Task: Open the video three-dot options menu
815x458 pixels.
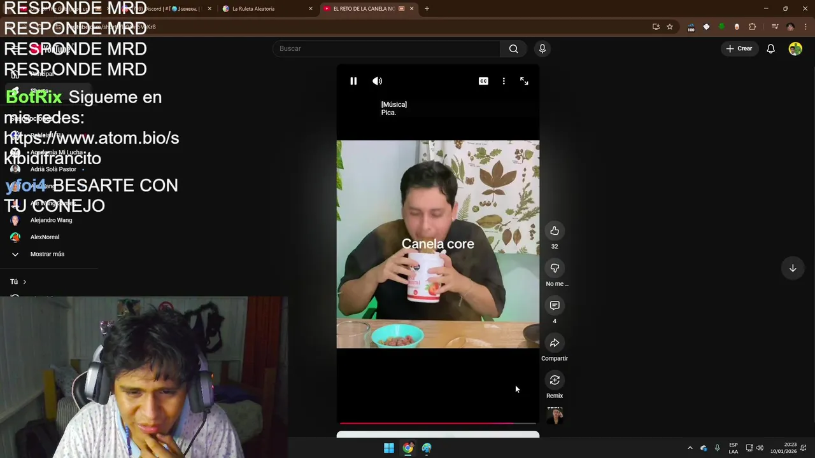Action: point(504,81)
